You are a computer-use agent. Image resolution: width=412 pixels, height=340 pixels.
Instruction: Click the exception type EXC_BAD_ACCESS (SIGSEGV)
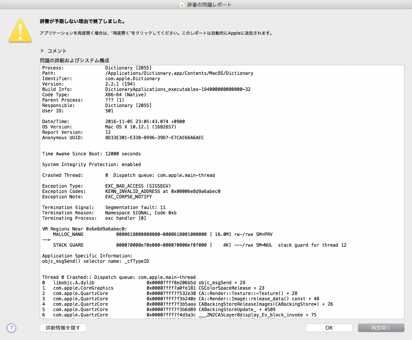138,186
